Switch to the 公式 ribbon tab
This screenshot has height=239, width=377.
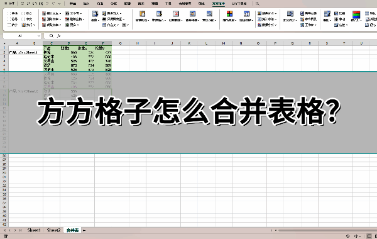114,4
